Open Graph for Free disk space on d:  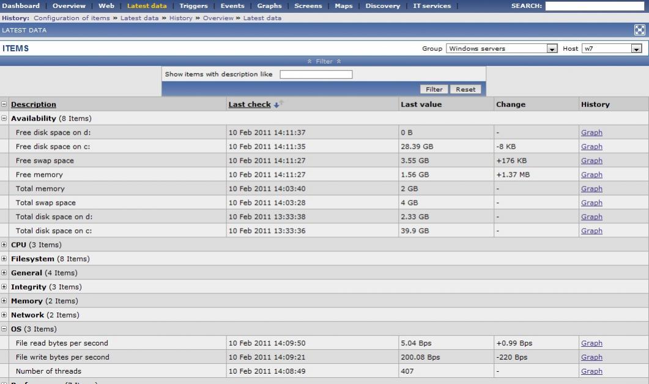[592, 133]
